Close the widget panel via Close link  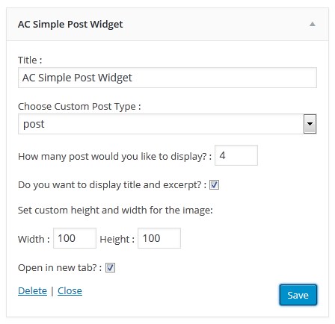70,290
